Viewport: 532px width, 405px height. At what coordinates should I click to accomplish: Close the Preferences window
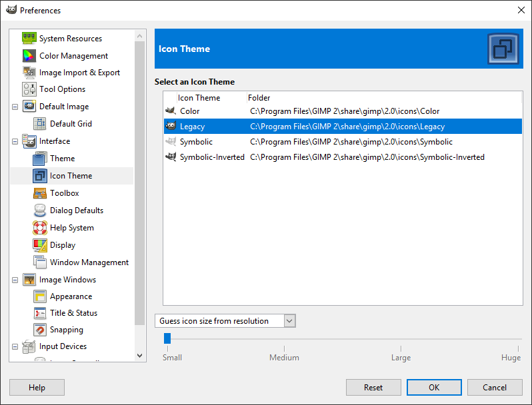coord(521,10)
